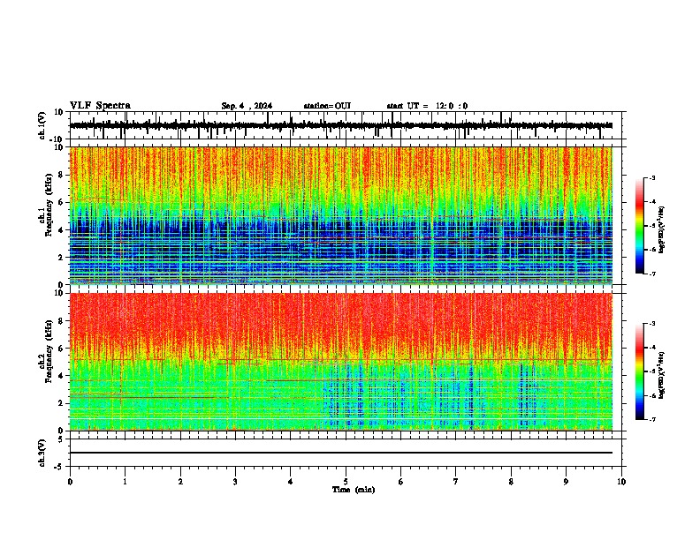This screenshot has height=540, width=700.
Task: Click the ch.1 color bar PSD unit label
Action: point(662,230)
